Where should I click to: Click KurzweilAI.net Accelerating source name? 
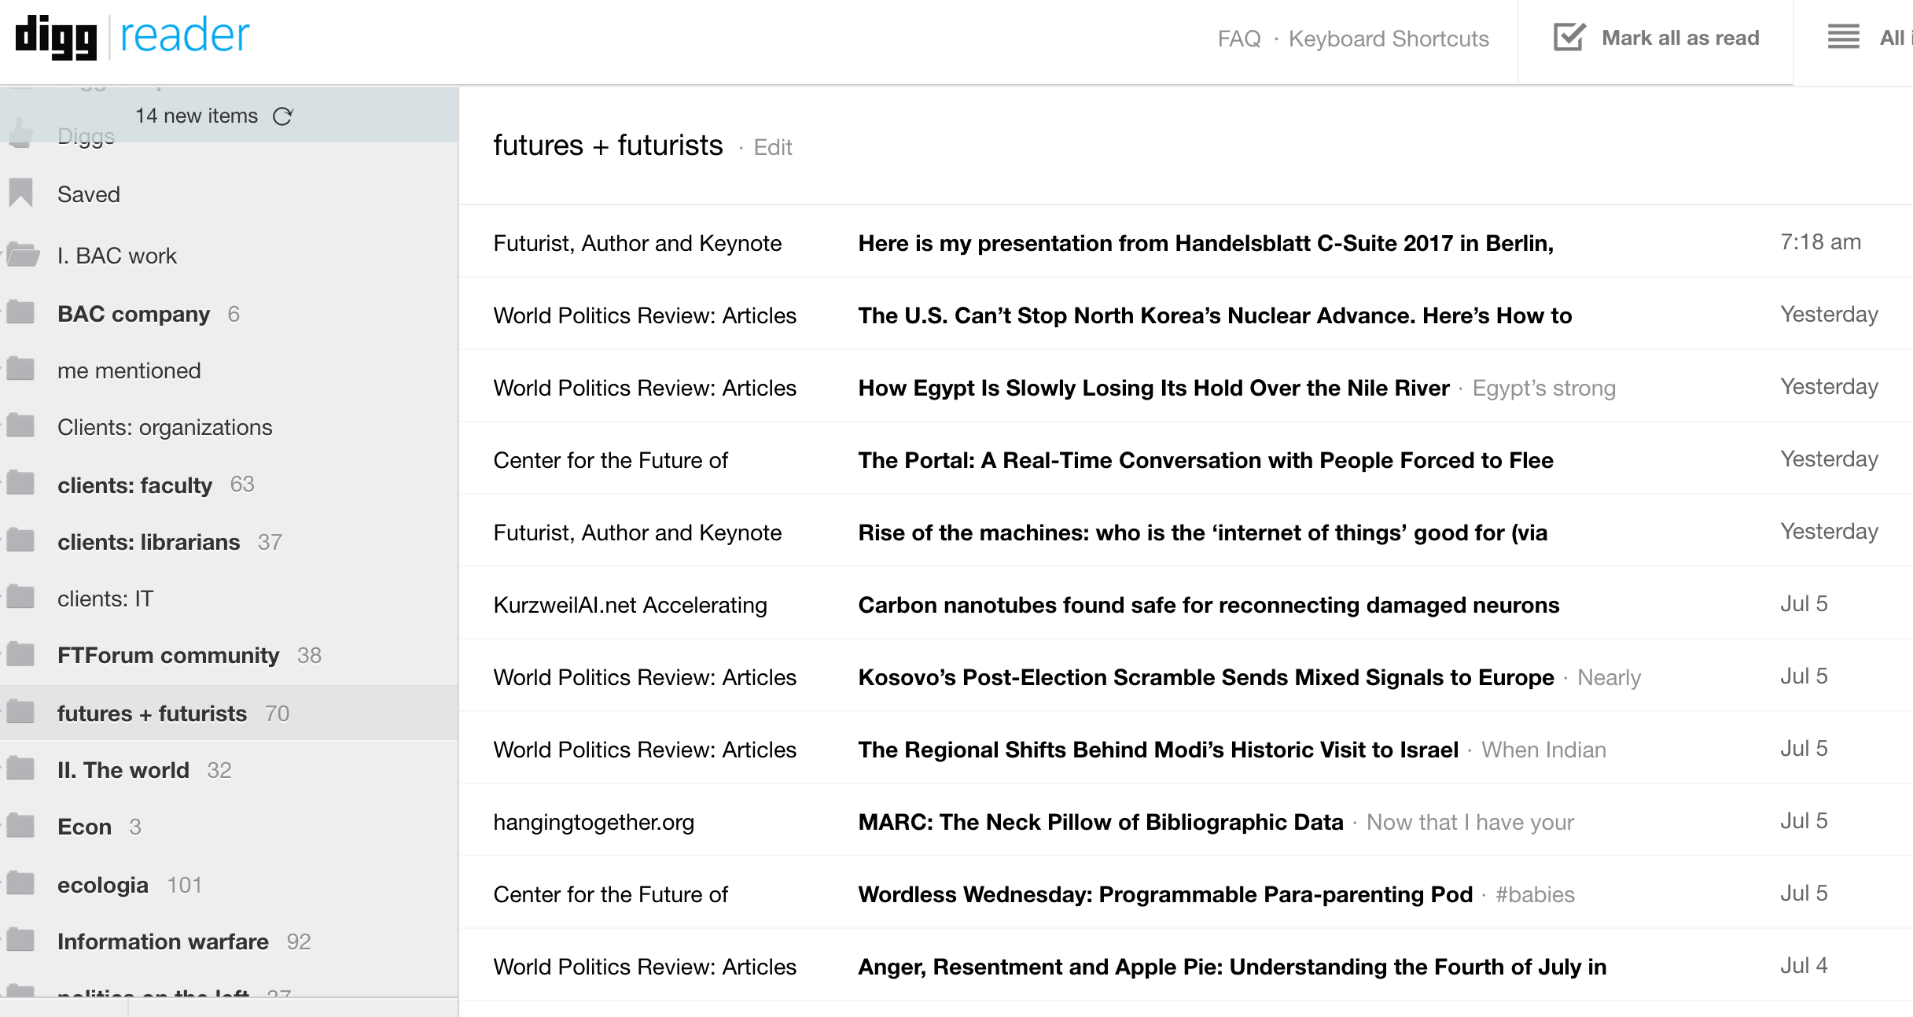tap(630, 605)
